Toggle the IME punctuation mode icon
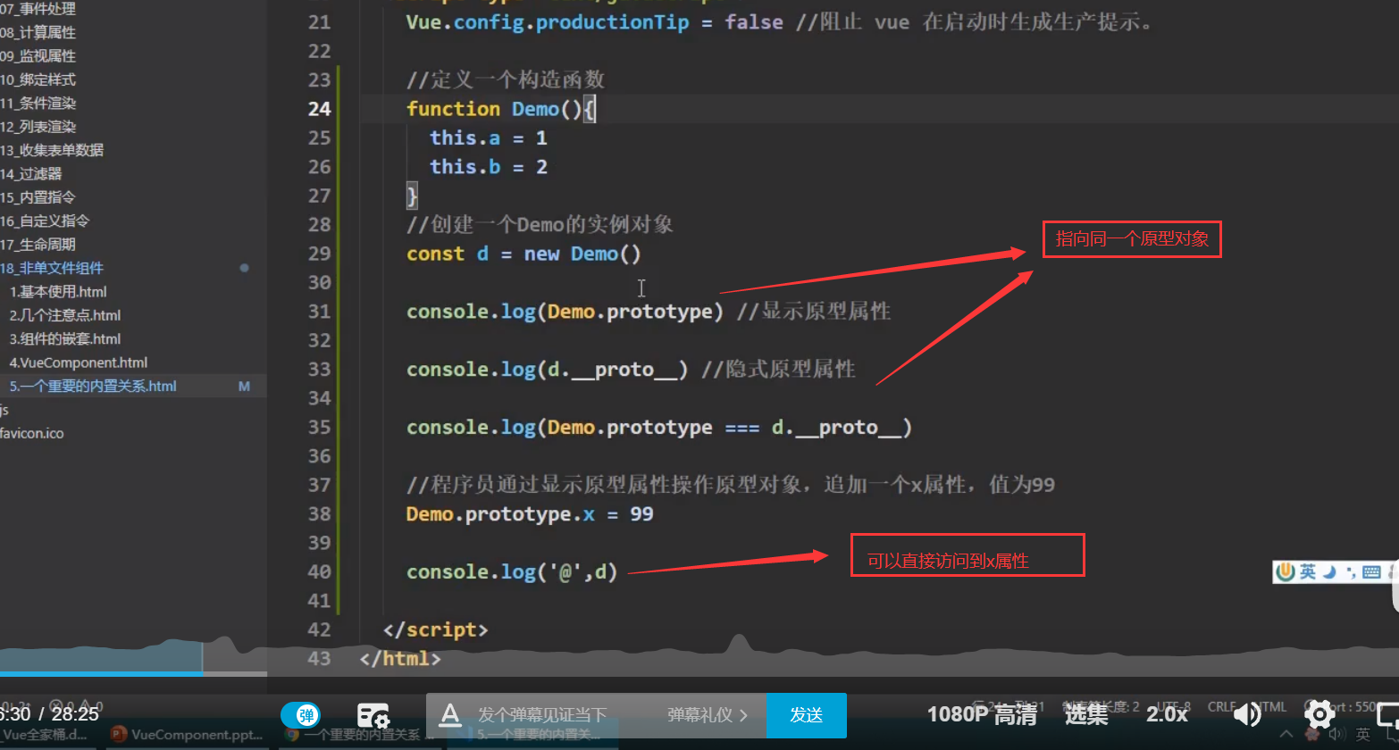This screenshot has height=750, width=1399. pos(1350,573)
